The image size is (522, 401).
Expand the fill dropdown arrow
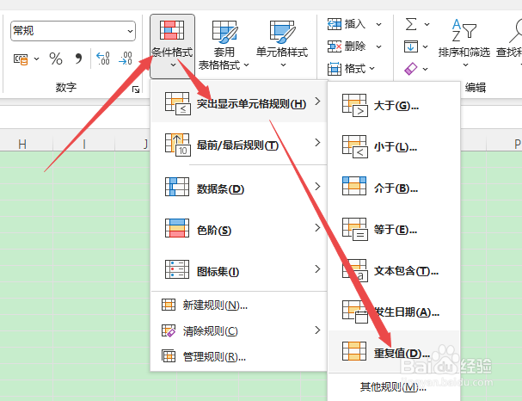pos(426,46)
